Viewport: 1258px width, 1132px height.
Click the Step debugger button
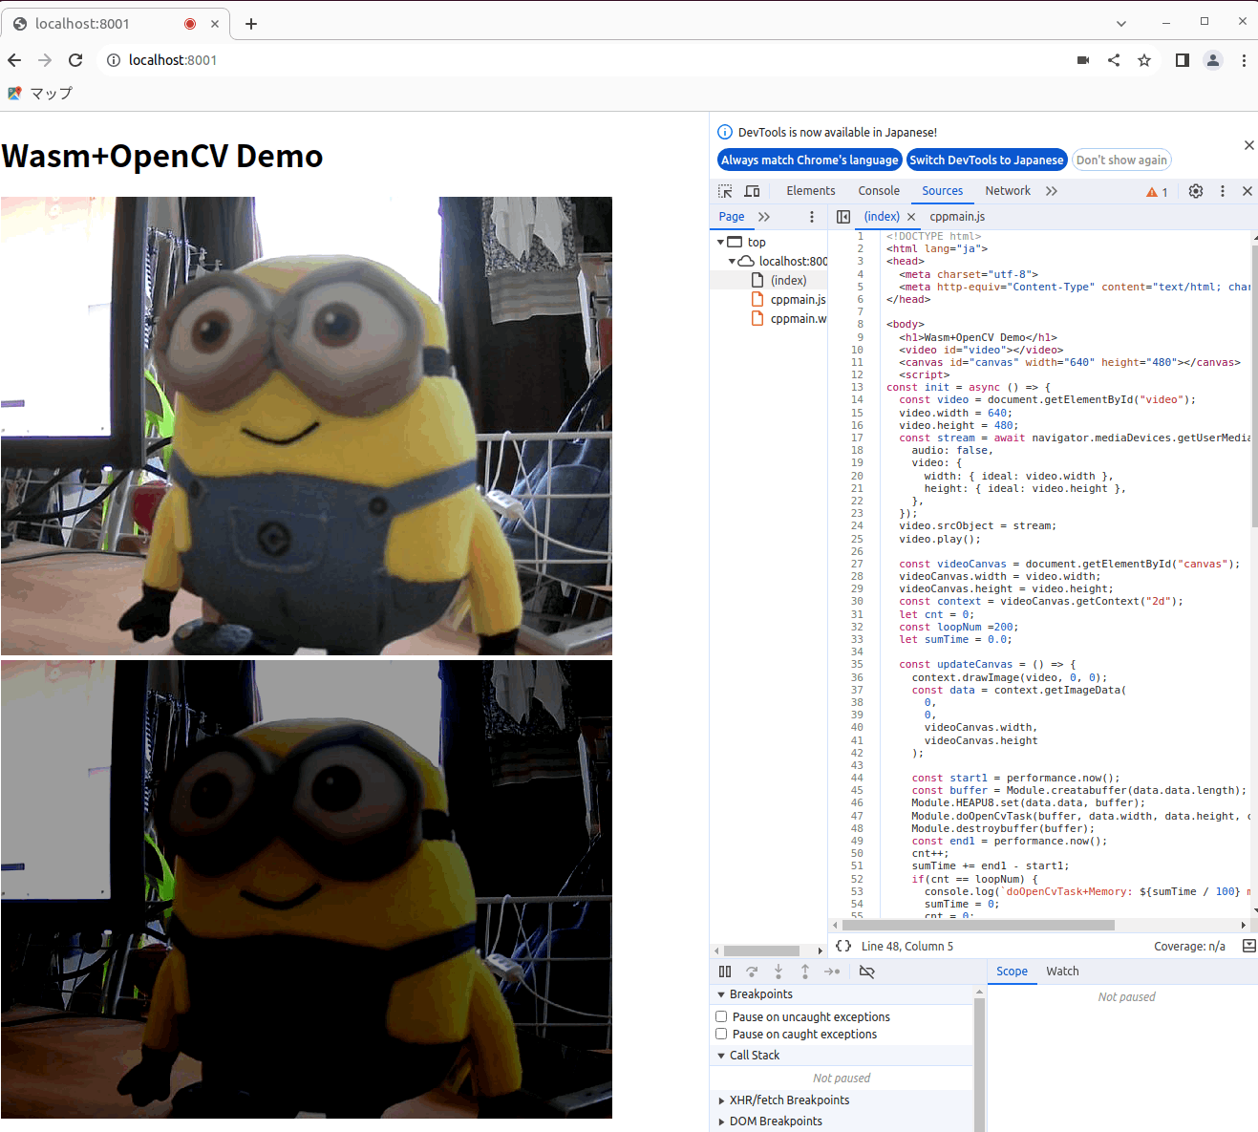832,972
